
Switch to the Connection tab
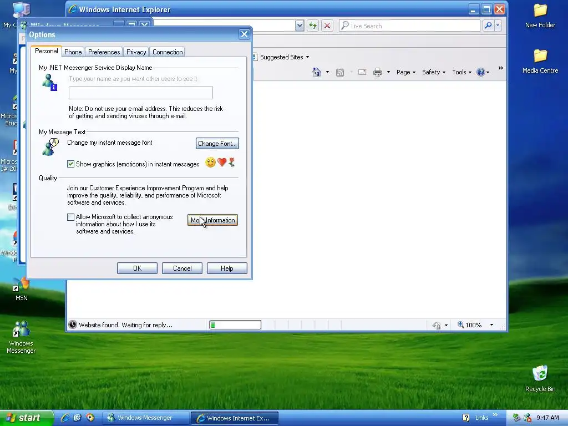(x=168, y=52)
